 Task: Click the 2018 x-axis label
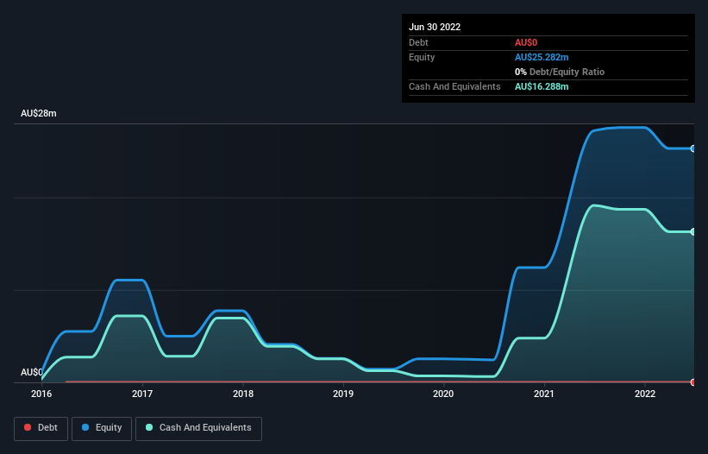pos(243,394)
